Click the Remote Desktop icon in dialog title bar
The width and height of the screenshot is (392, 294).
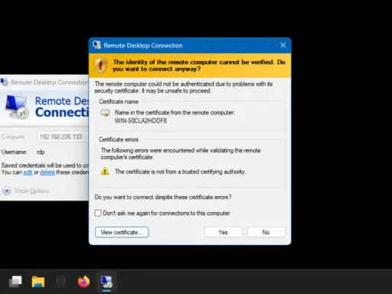[97, 45]
